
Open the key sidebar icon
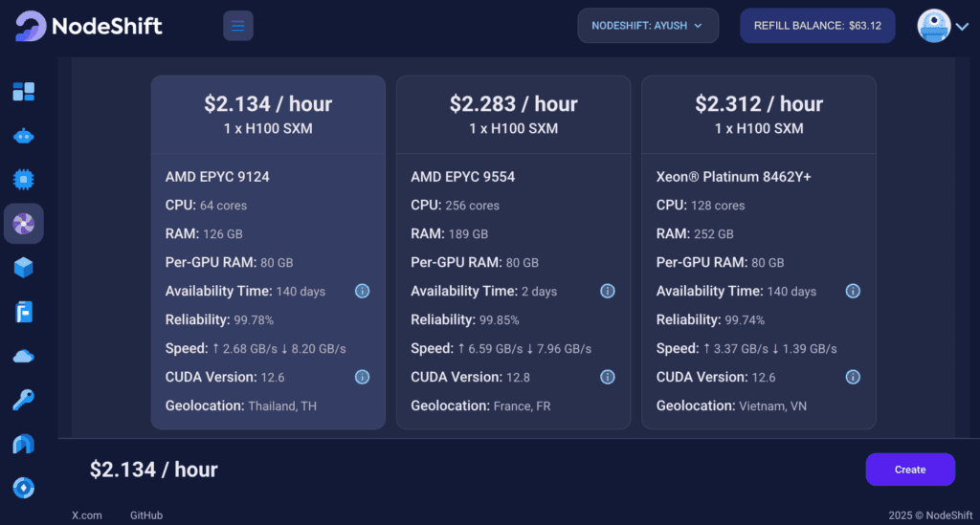click(24, 400)
